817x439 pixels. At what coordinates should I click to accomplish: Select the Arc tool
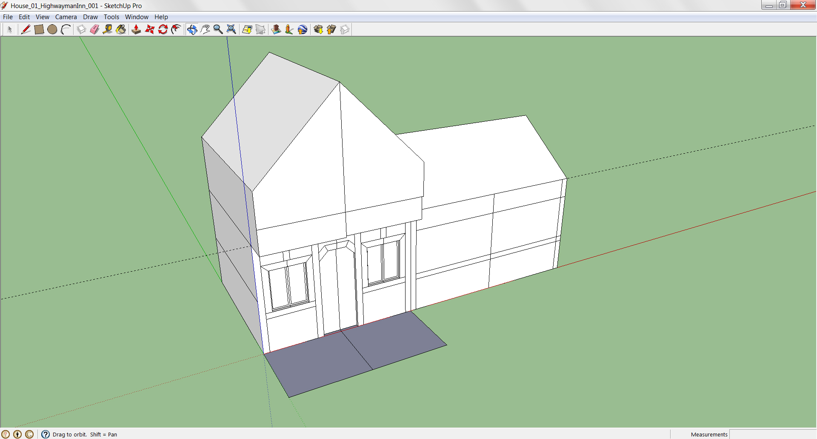click(x=66, y=29)
